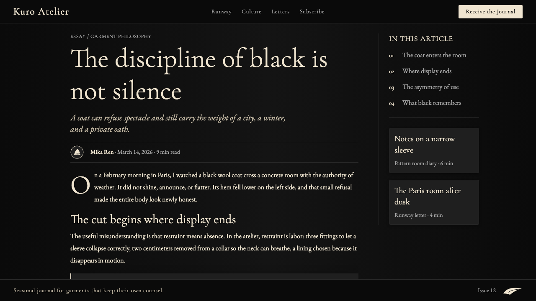Click the italic subtitle 'A coat can refuse spectacle'
The width and height of the screenshot is (536, 301).
[178, 123]
